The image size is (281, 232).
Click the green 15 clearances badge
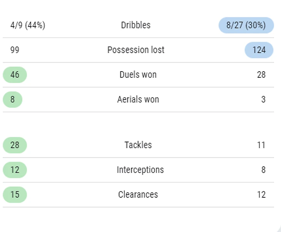click(x=15, y=195)
